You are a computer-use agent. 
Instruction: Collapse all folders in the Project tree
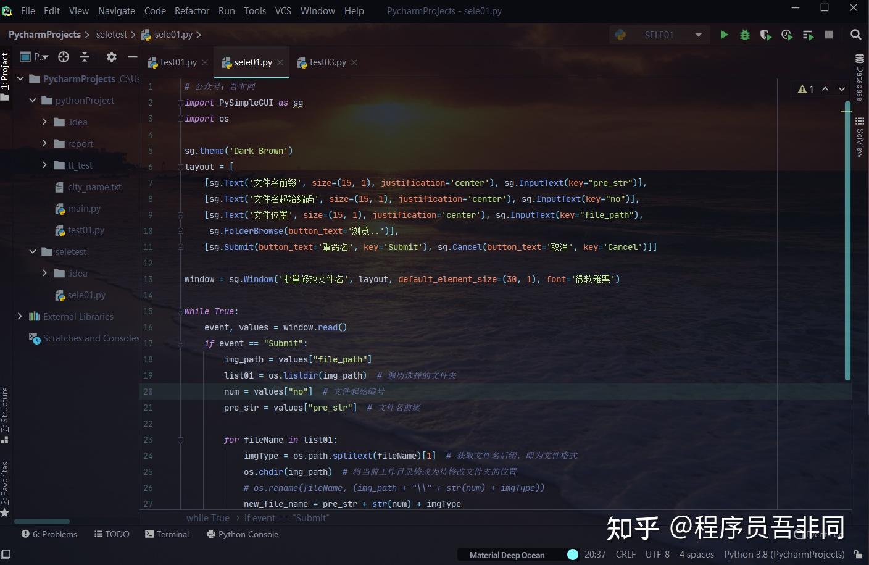tap(85, 56)
